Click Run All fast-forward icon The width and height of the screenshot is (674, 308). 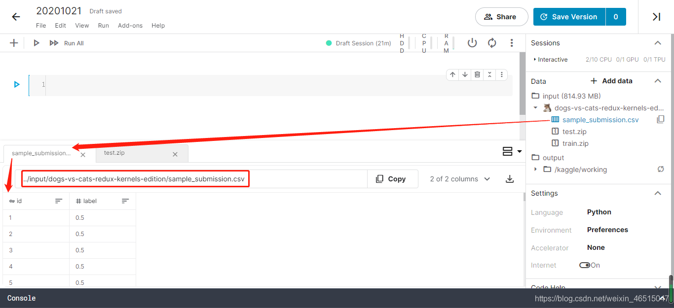tap(54, 43)
